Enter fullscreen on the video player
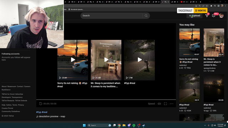Image resolution: width=228 pixels, height=128 pixels. tap(165, 103)
